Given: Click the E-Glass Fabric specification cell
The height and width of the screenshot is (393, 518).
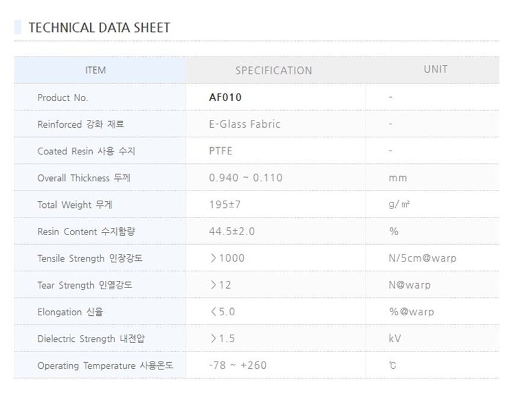Looking at the screenshot, I should [245, 124].
